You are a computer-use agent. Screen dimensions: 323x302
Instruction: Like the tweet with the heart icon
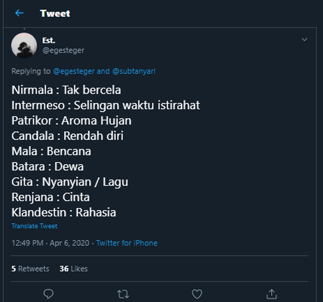point(197,293)
